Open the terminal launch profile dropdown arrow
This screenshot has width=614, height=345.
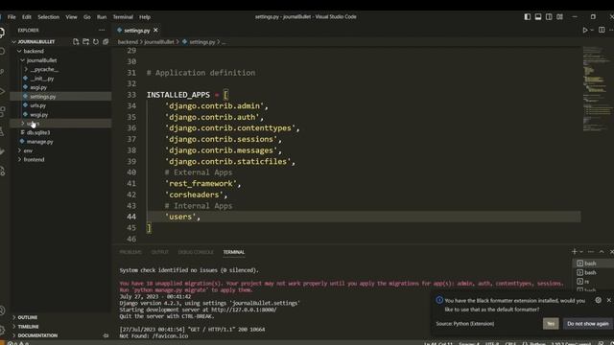581,252
